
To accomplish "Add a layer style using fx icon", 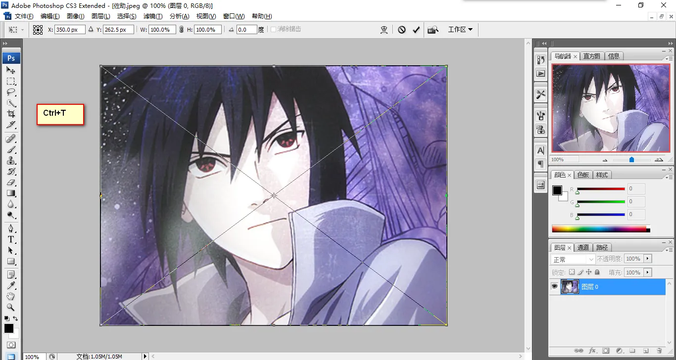I will click(592, 351).
